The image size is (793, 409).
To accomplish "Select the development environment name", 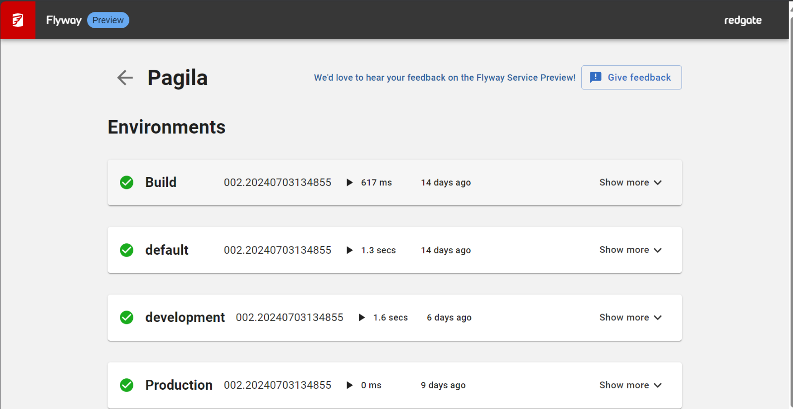I will [x=185, y=318].
